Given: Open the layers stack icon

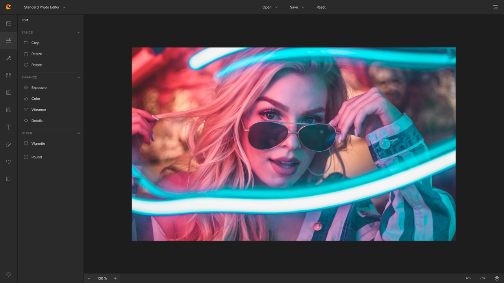Looking at the screenshot, I should coord(497,278).
